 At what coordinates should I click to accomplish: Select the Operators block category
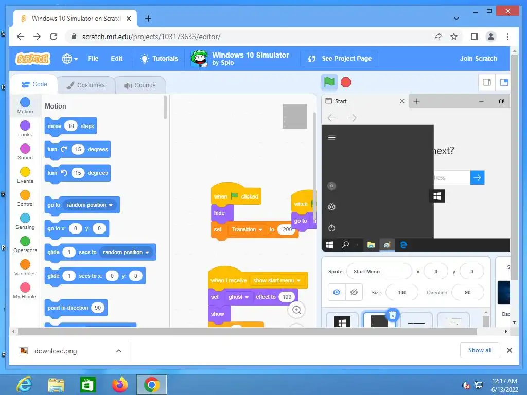[25, 244]
